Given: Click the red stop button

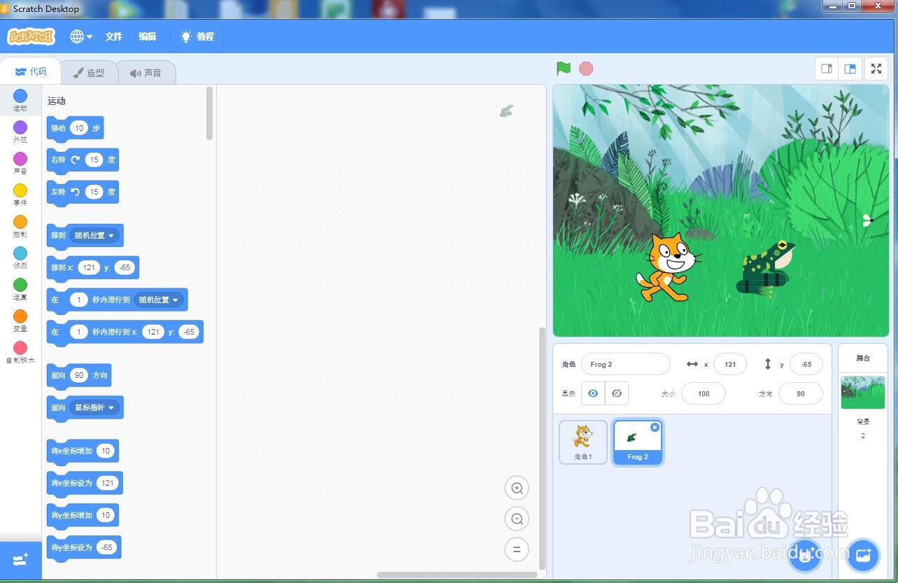Looking at the screenshot, I should [586, 69].
